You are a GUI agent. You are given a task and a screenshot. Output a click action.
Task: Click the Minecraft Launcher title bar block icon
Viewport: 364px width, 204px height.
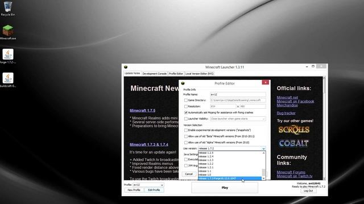pyautogui.click(x=126, y=67)
